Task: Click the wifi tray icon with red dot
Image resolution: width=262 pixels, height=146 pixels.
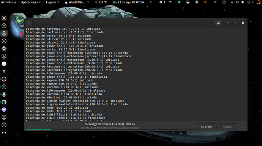Action: (x=170, y=2)
